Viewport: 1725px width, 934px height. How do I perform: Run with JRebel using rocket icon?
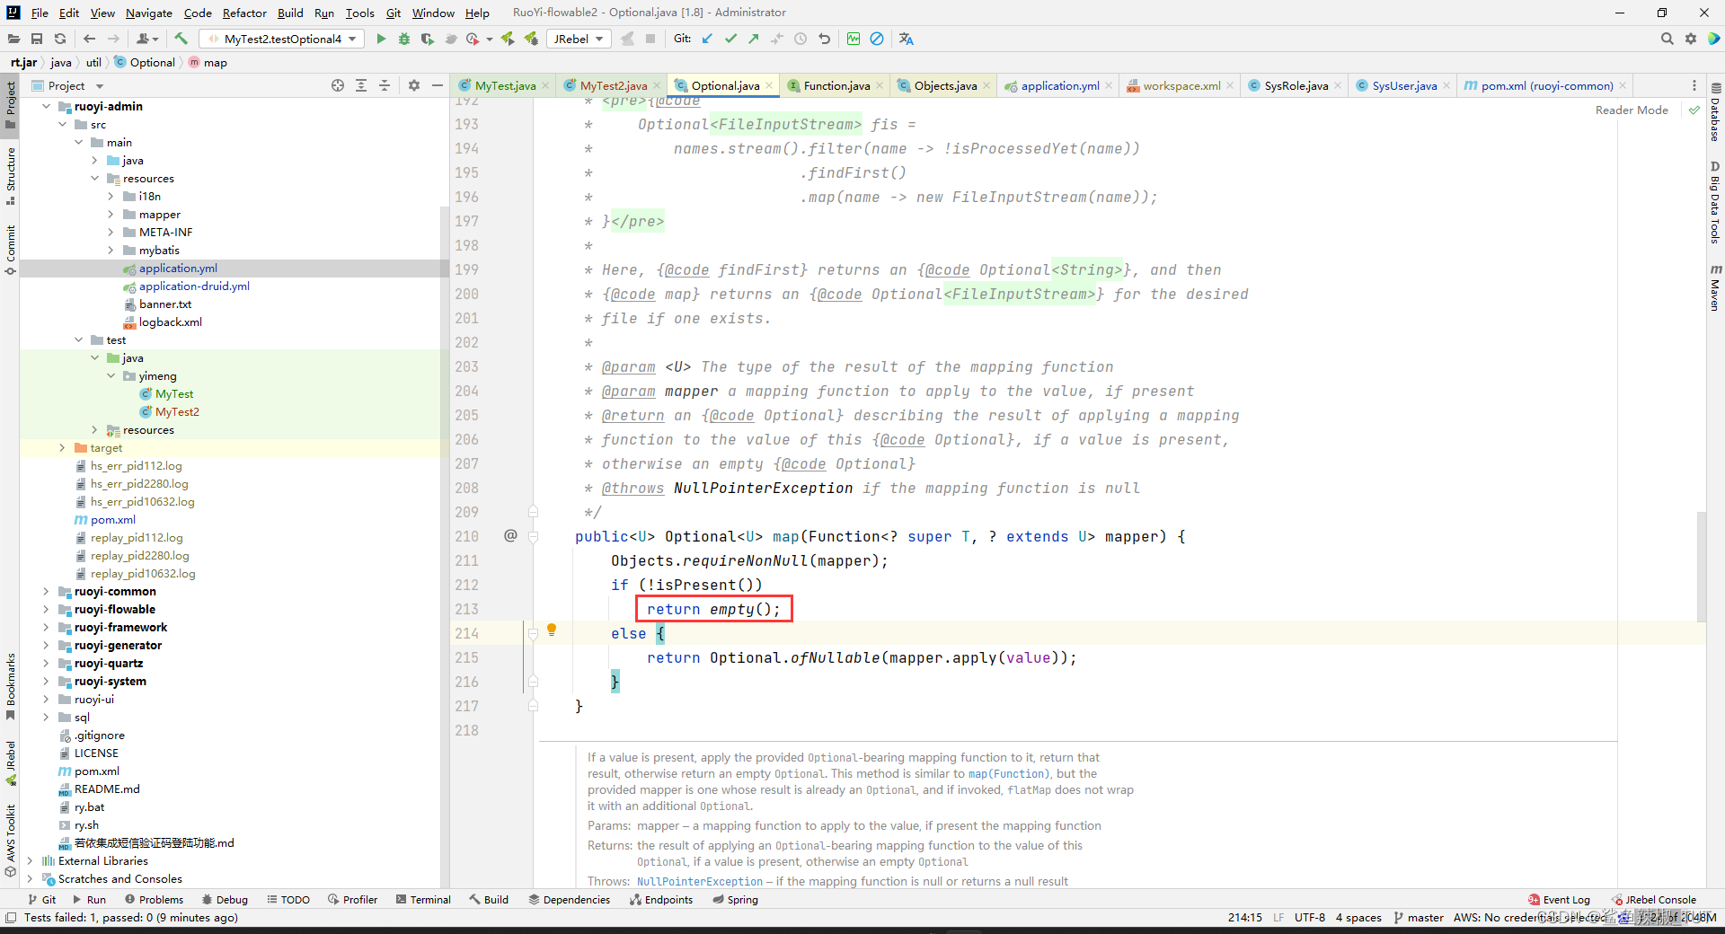click(508, 39)
